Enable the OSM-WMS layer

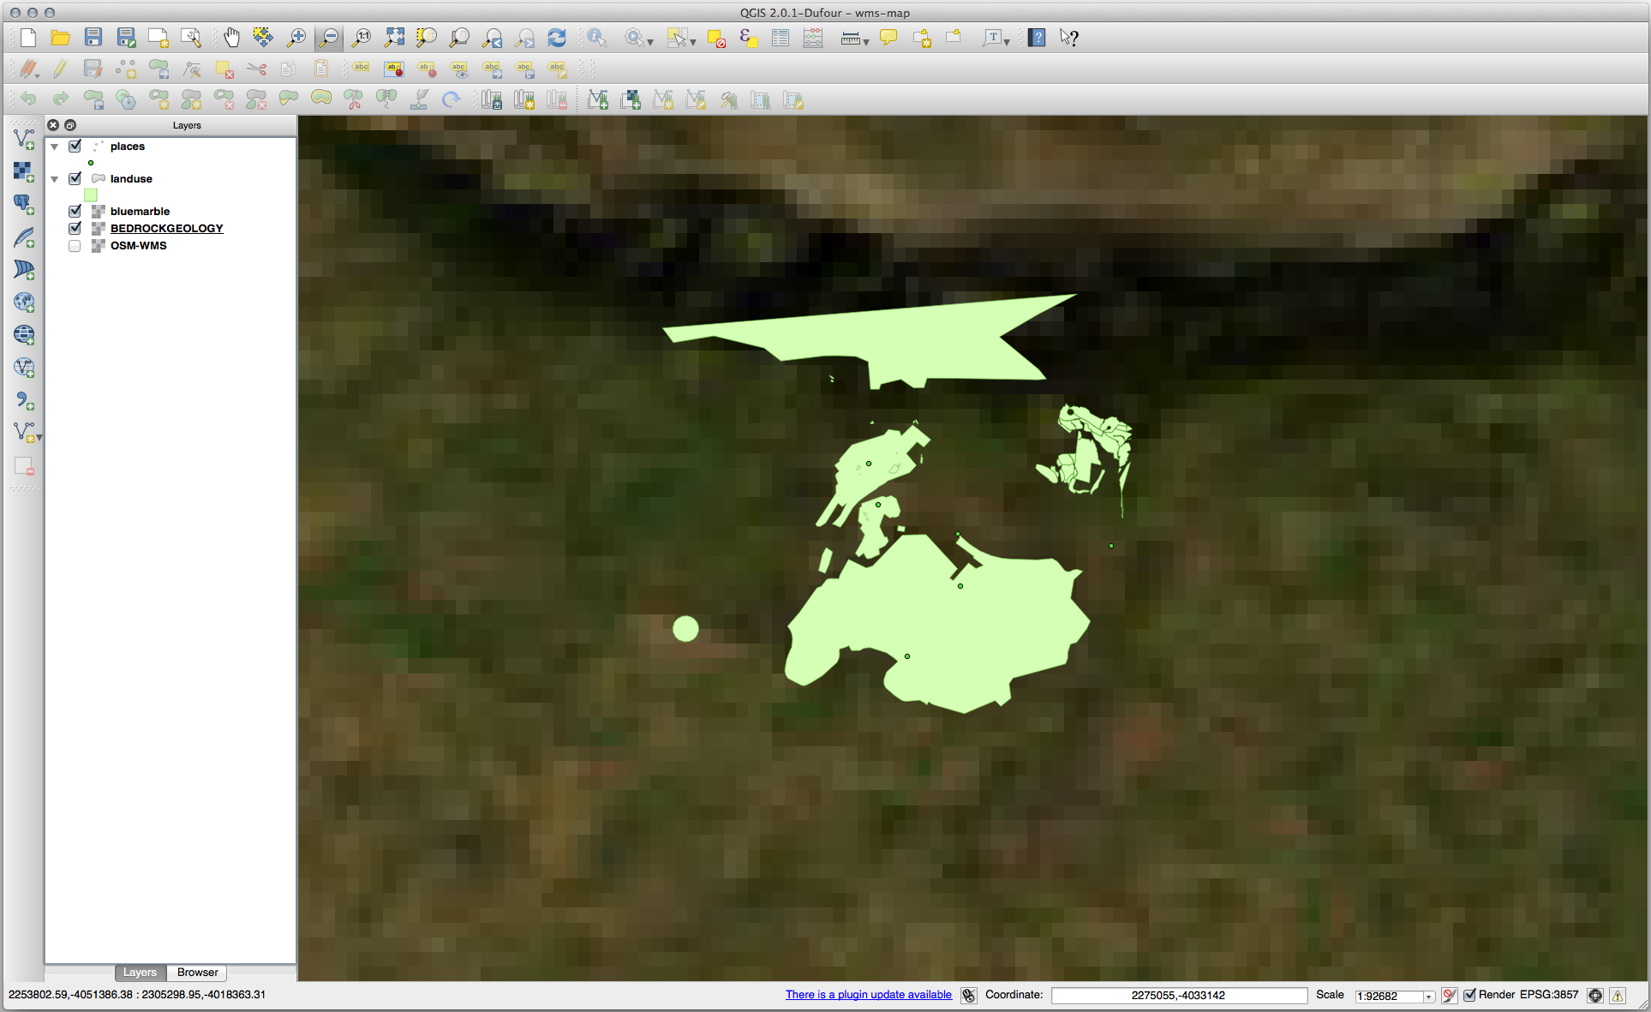pos(75,246)
